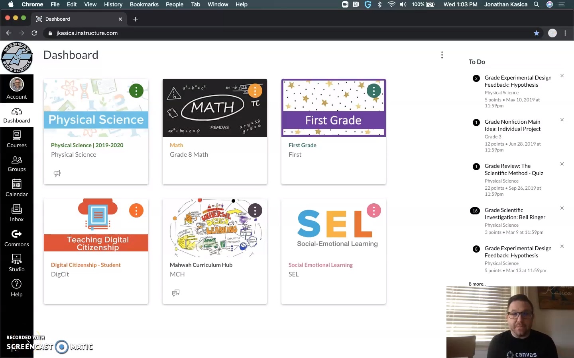The width and height of the screenshot is (574, 358).
Task: Show the 8 more To Do items
Action: point(477,284)
